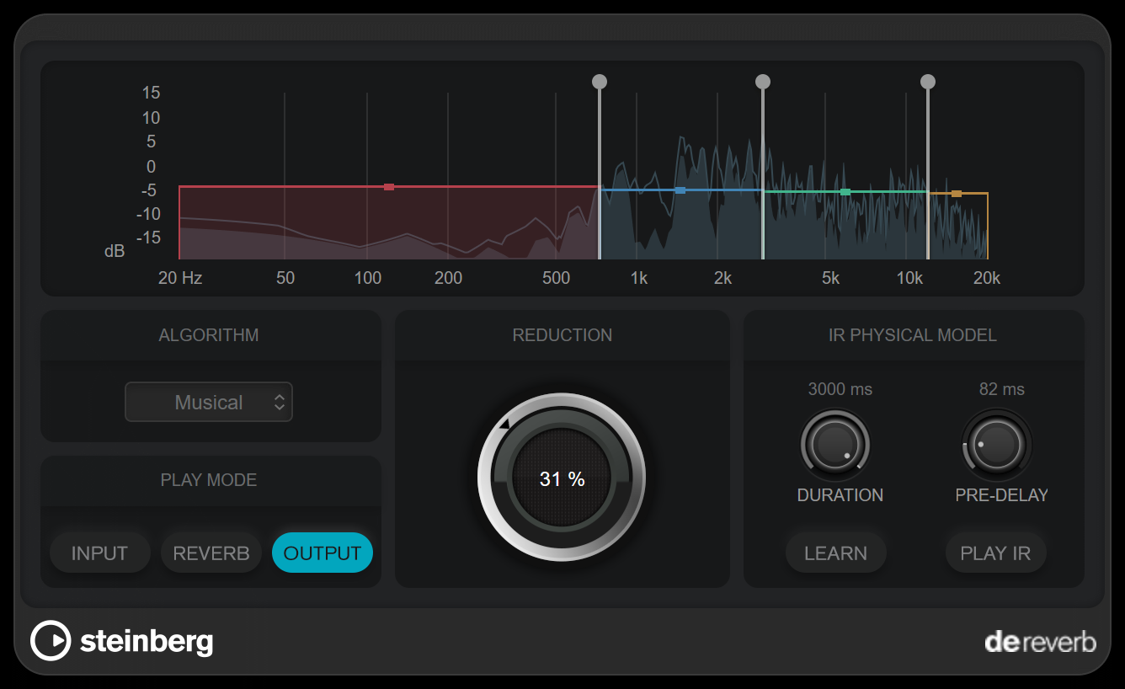Viewport: 1125px width, 689px height.
Task: Click the 20 Hz frequency axis label
Action: click(180, 278)
